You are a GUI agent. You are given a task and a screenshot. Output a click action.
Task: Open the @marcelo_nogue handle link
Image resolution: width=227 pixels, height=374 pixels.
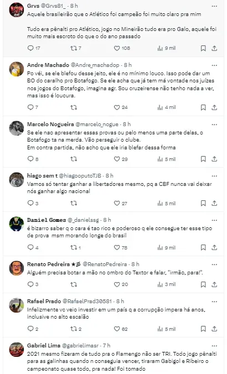97,124
